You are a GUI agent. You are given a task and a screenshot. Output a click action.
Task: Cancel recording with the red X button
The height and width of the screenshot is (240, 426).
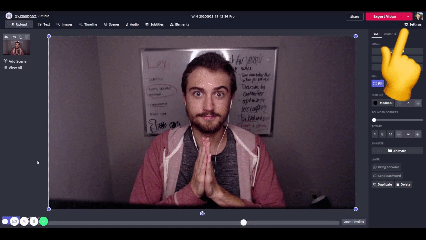point(24,221)
